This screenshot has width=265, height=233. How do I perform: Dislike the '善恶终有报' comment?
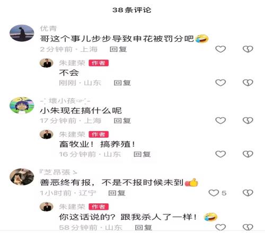[x=248, y=193]
